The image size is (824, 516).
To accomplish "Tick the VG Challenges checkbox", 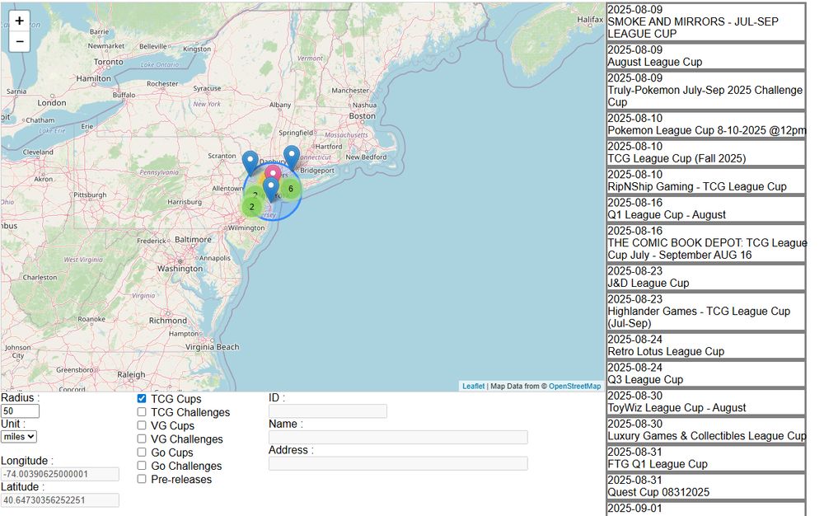I will 142,439.
